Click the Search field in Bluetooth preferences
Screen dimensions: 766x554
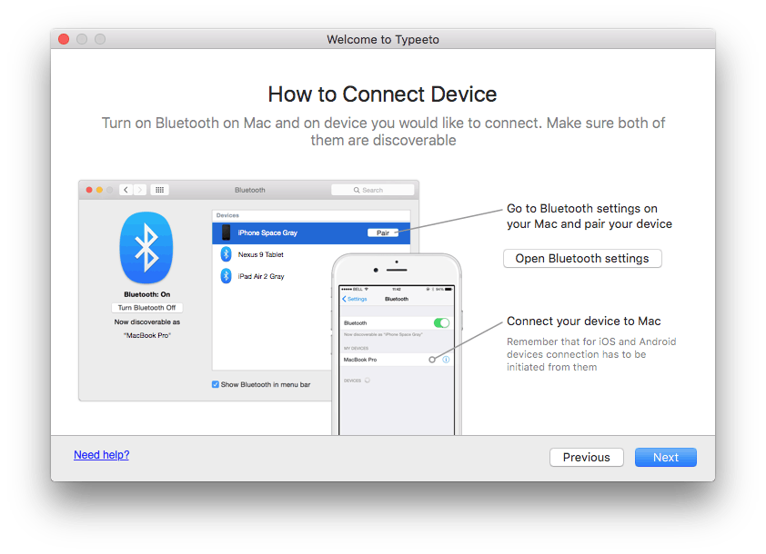tap(372, 190)
